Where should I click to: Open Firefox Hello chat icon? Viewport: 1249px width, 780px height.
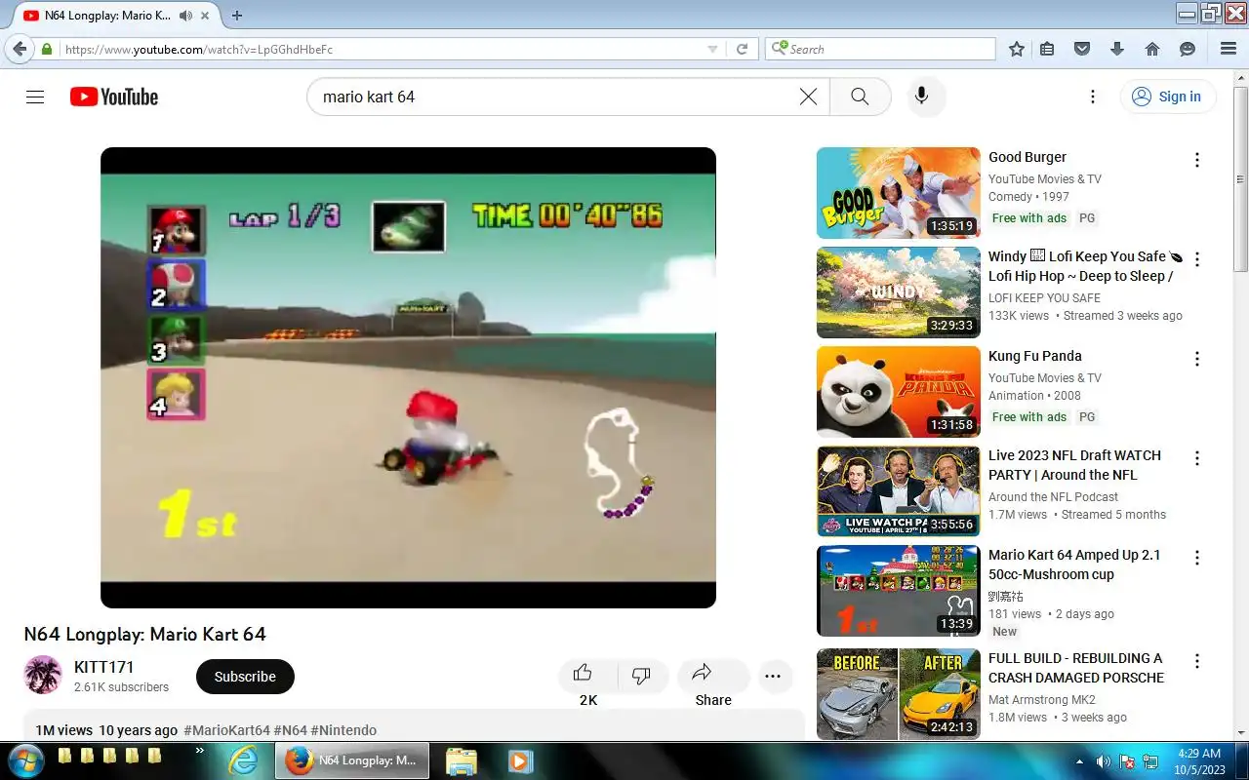point(1188,49)
